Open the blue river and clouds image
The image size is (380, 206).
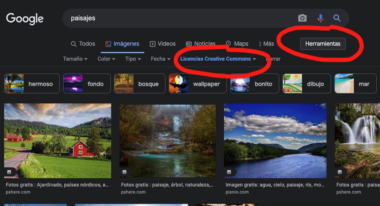[x=275, y=141]
